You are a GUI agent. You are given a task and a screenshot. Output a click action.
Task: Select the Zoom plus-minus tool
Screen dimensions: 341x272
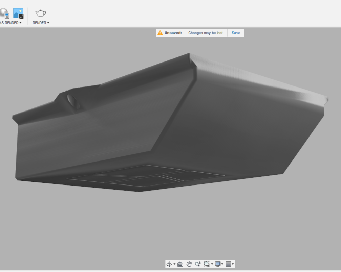point(198,264)
